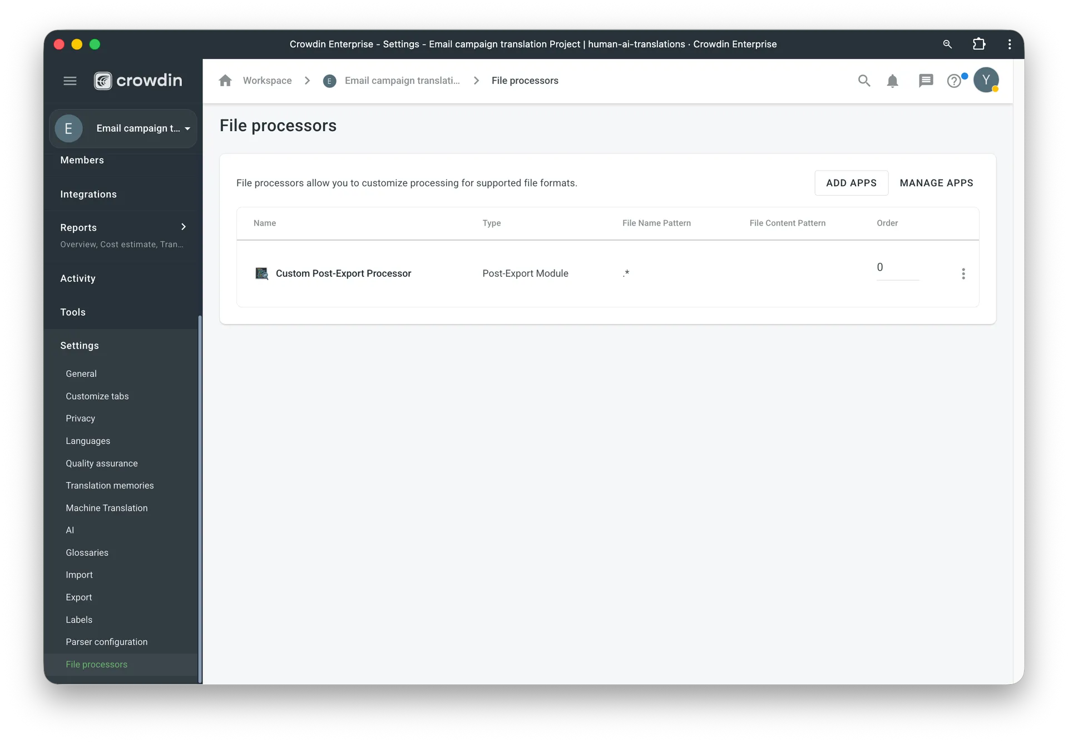Open the processor row three-dot menu
Screen dimensions: 1068x742
point(963,273)
